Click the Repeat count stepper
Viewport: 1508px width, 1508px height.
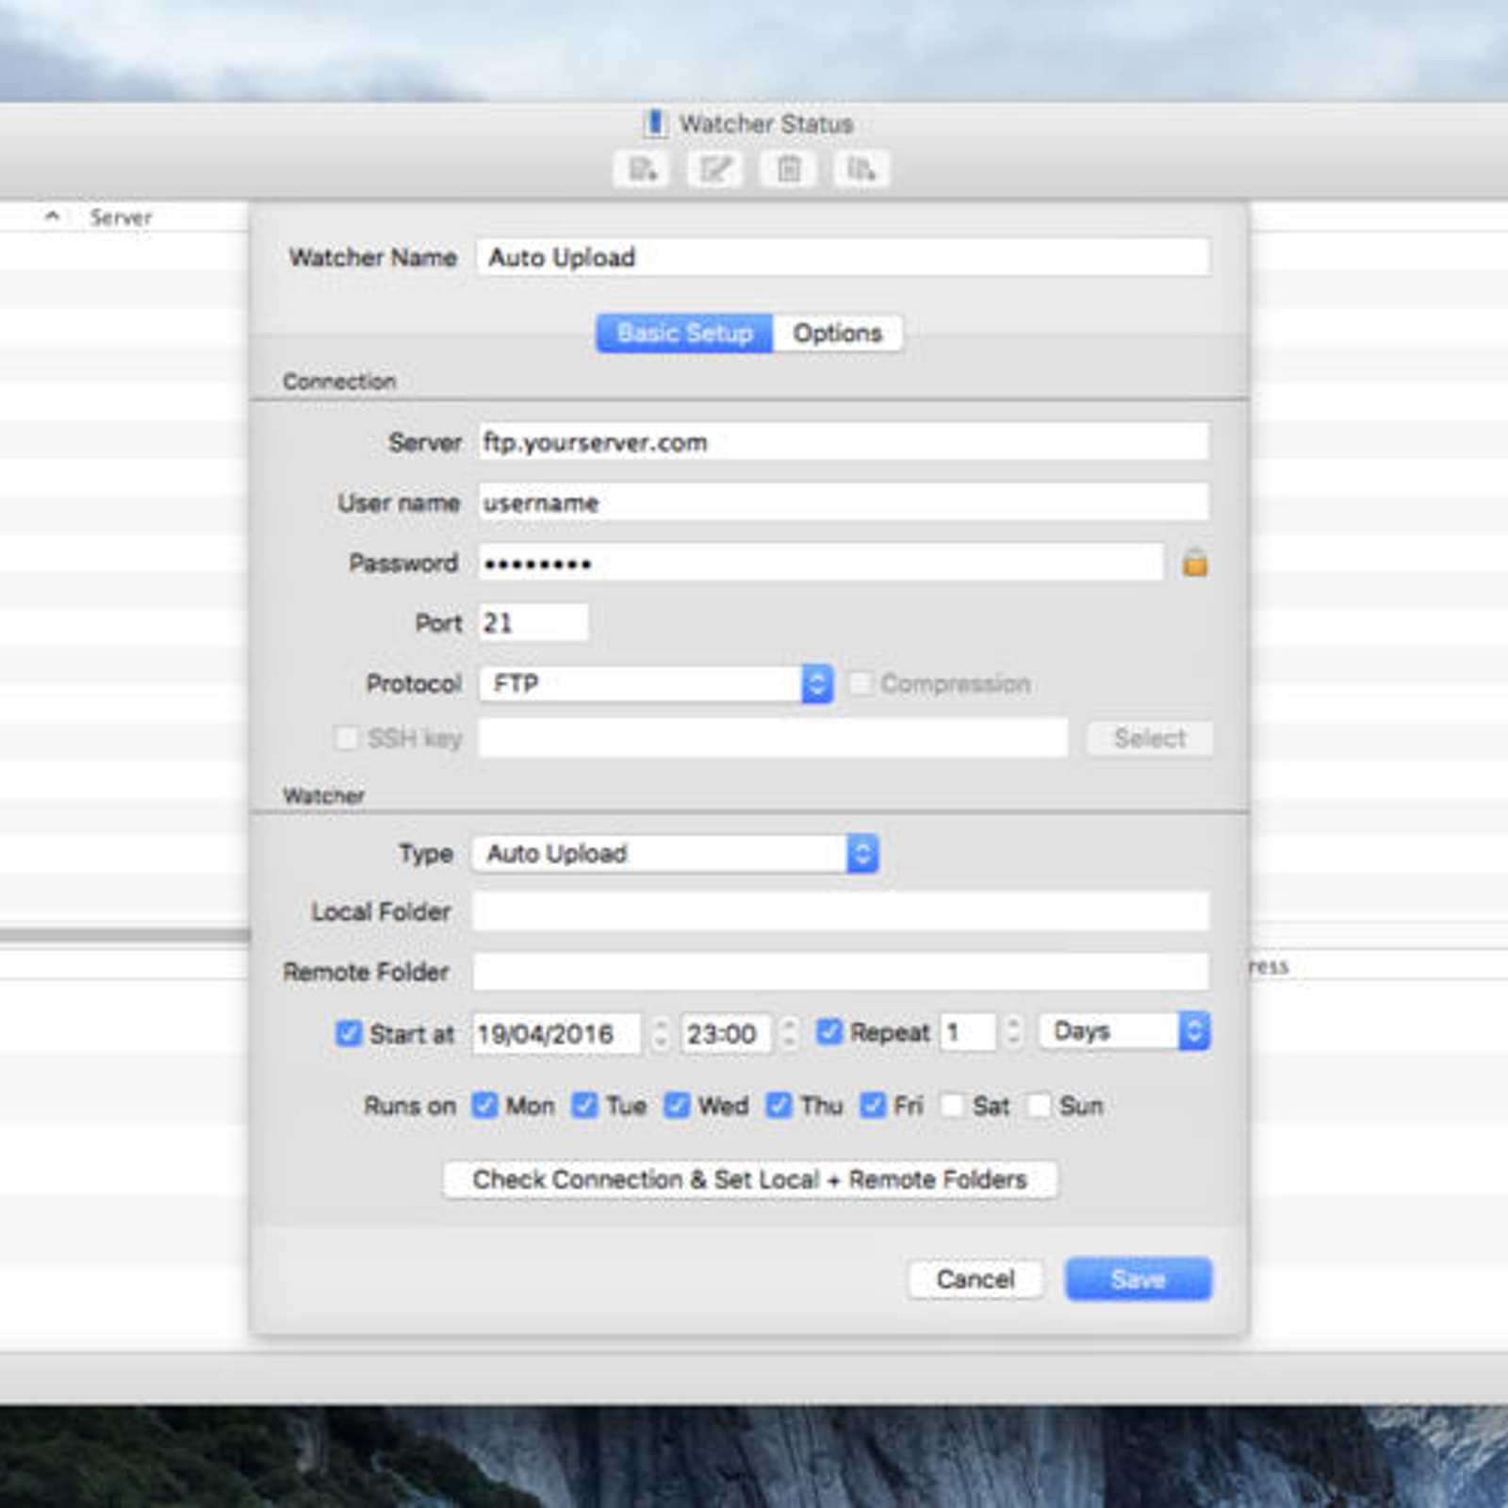tap(1013, 1031)
